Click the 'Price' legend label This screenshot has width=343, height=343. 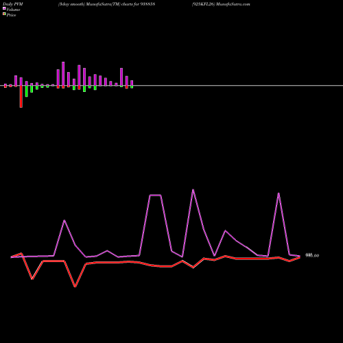[11, 15]
